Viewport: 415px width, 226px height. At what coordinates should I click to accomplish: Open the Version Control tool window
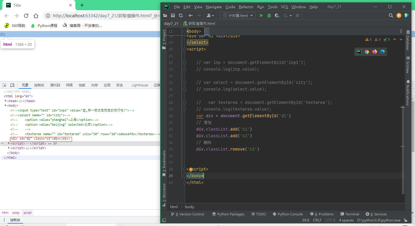coord(187,214)
